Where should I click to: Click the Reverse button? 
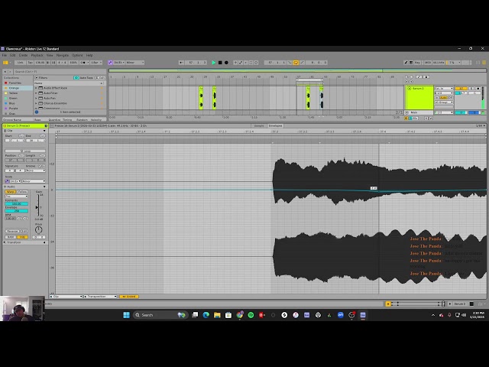pyautogui.click(x=12, y=231)
